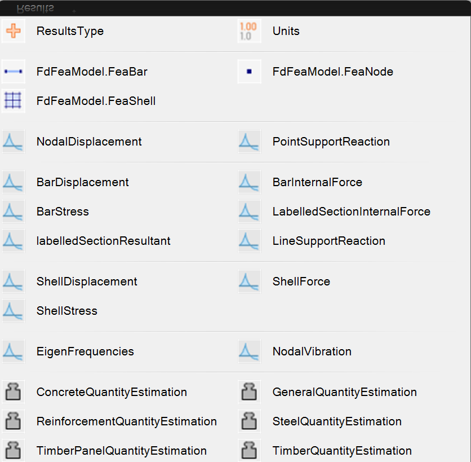
Task: Open Units settings via the 1.00 icon
Action: pyautogui.click(x=249, y=31)
